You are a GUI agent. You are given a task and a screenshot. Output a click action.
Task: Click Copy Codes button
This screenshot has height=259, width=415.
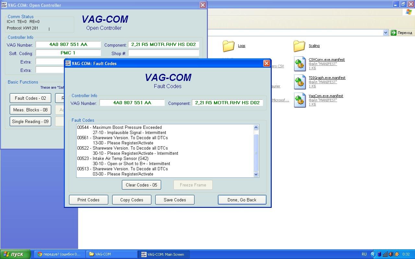click(132, 200)
